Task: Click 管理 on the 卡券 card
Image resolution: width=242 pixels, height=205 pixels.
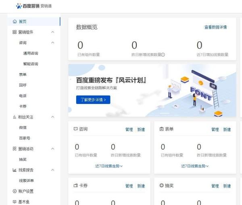Action: [129, 186]
